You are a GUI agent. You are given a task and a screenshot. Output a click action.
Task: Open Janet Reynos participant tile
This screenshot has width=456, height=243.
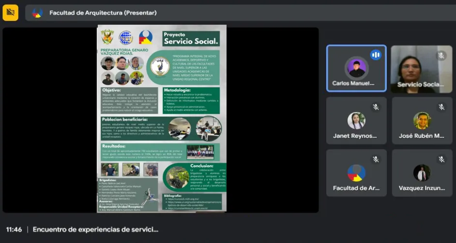pos(356,121)
